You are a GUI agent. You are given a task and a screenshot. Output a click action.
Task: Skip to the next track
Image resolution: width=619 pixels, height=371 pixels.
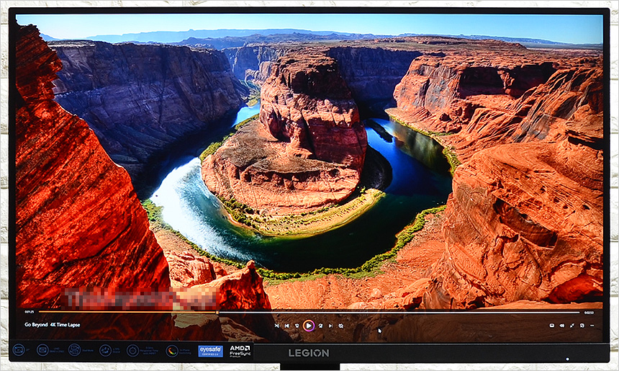click(x=330, y=326)
